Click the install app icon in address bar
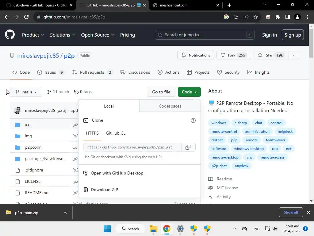 coord(236,17)
